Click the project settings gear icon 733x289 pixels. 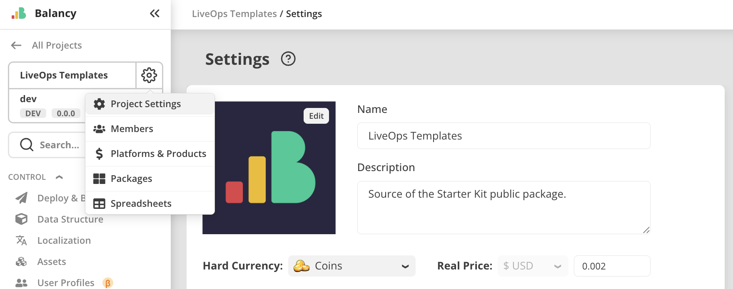click(x=149, y=75)
